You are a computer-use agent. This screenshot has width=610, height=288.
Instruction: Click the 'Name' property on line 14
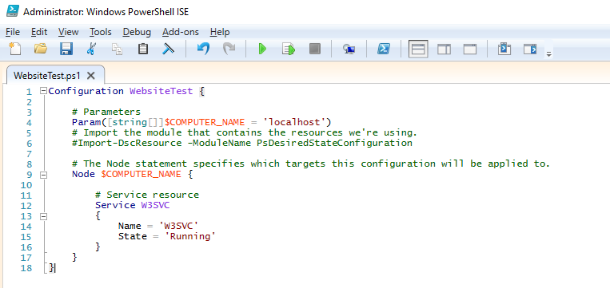pos(130,227)
